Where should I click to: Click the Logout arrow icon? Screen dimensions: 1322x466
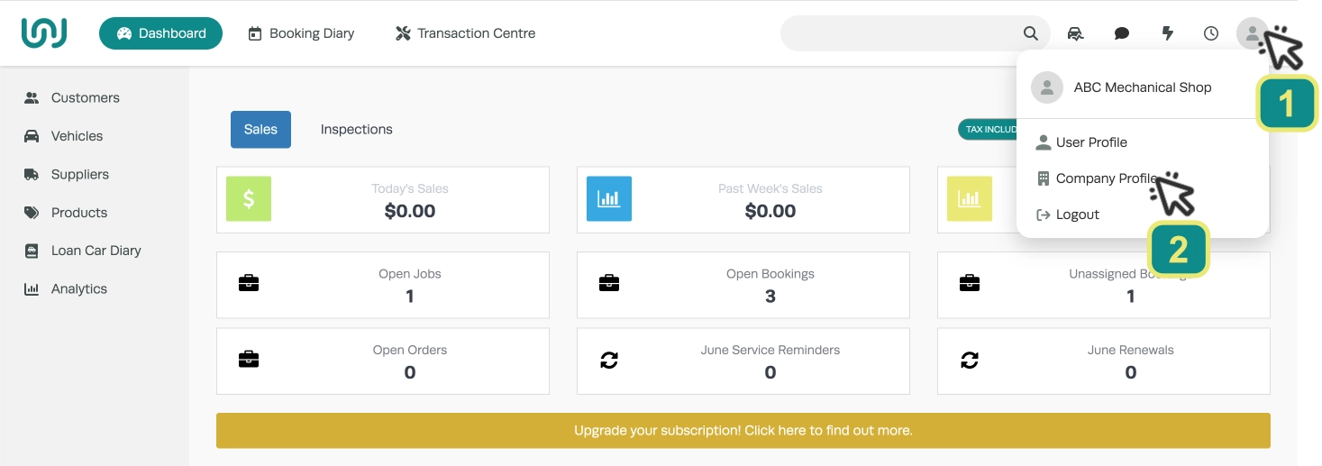(x=1044, y=215)
